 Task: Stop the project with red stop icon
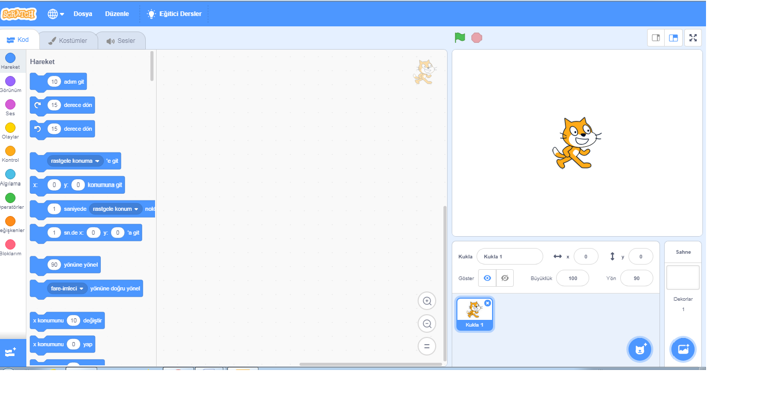click(477, 38)
